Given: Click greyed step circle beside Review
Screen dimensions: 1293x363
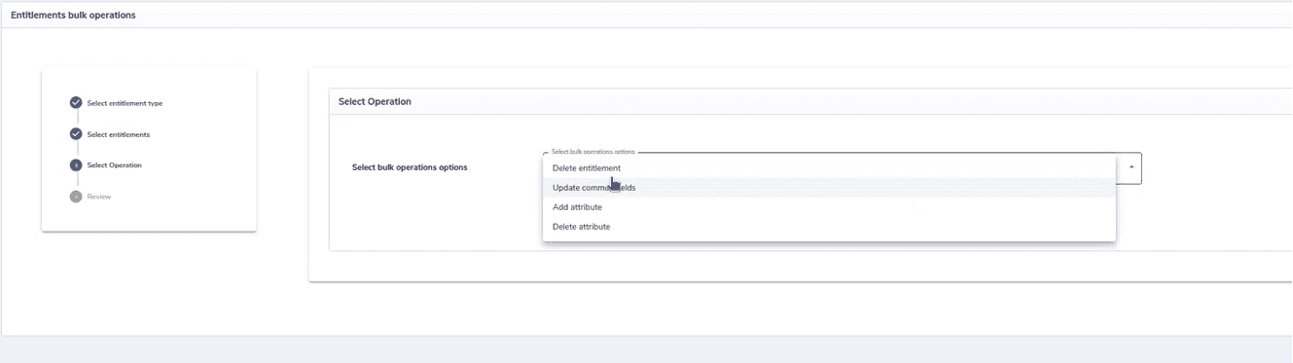Looking at the screenshot, I should pyautogui.click(x=76, y=197).
